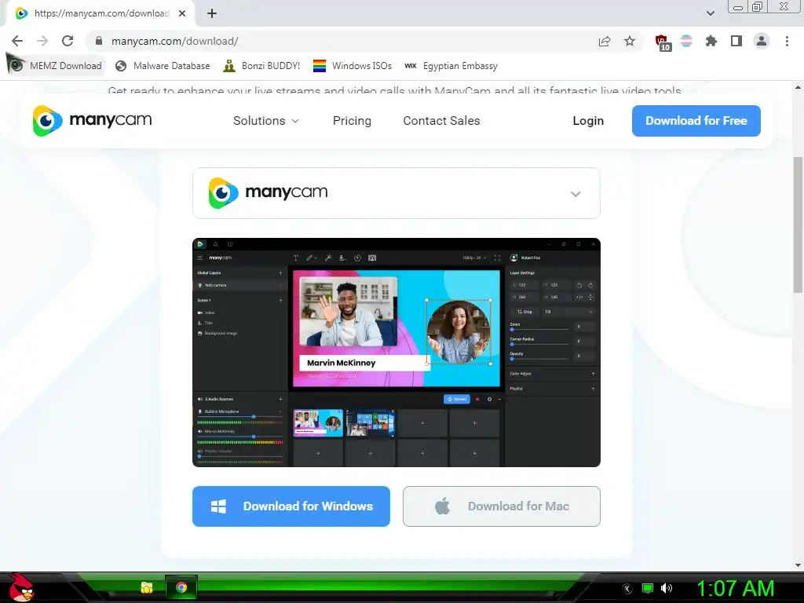Viewport: 804px width, 603px height.
Task: Open the Malware Database bookmark
Action: coord(163,66)
